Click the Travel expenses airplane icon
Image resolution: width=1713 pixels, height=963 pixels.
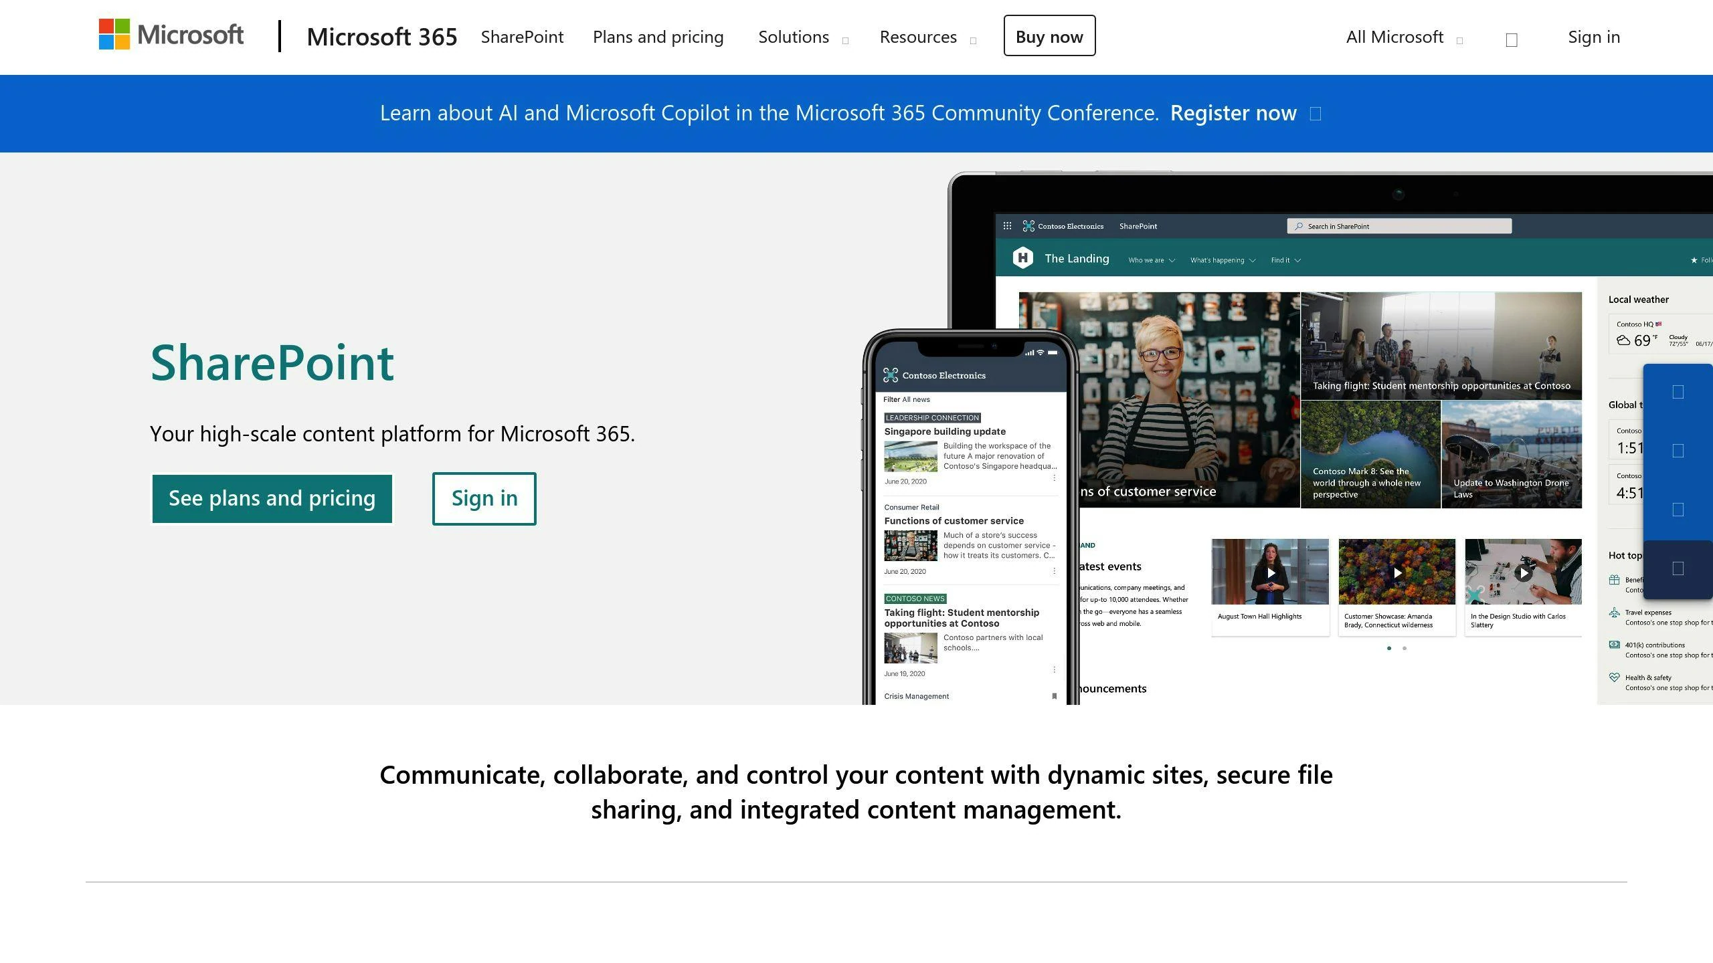[1614, 613]
